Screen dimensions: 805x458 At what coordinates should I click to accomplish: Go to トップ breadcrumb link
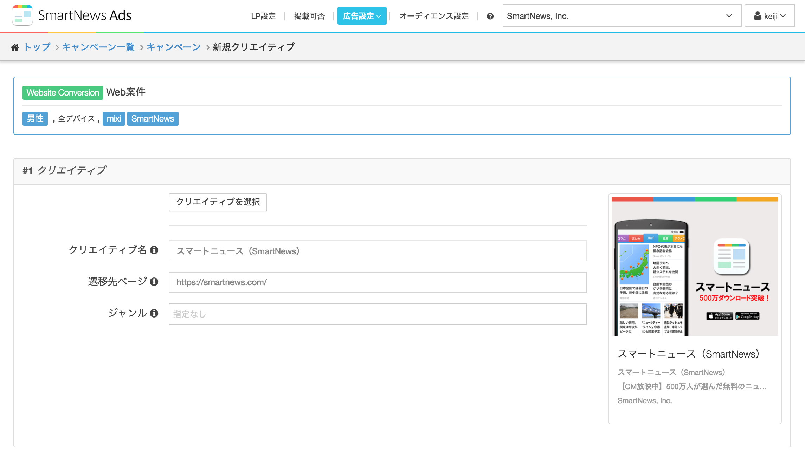37,47
